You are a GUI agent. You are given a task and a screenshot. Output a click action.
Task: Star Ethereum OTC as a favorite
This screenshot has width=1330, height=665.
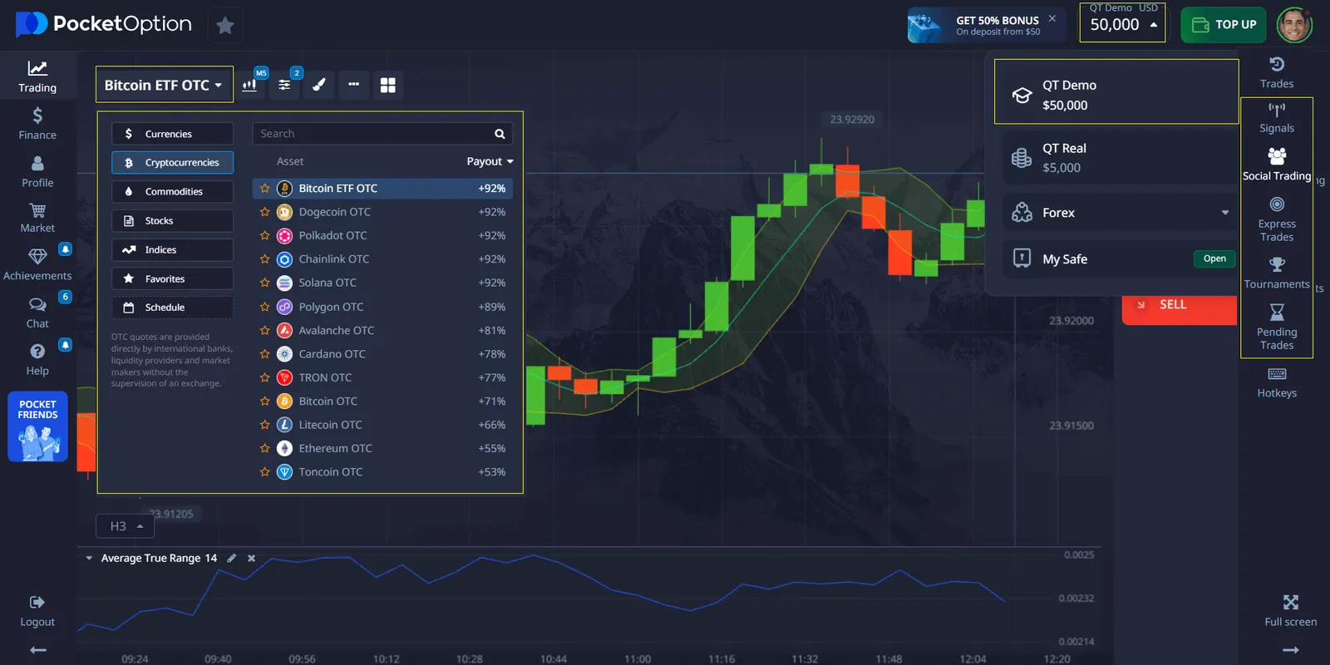click(264, 448)
